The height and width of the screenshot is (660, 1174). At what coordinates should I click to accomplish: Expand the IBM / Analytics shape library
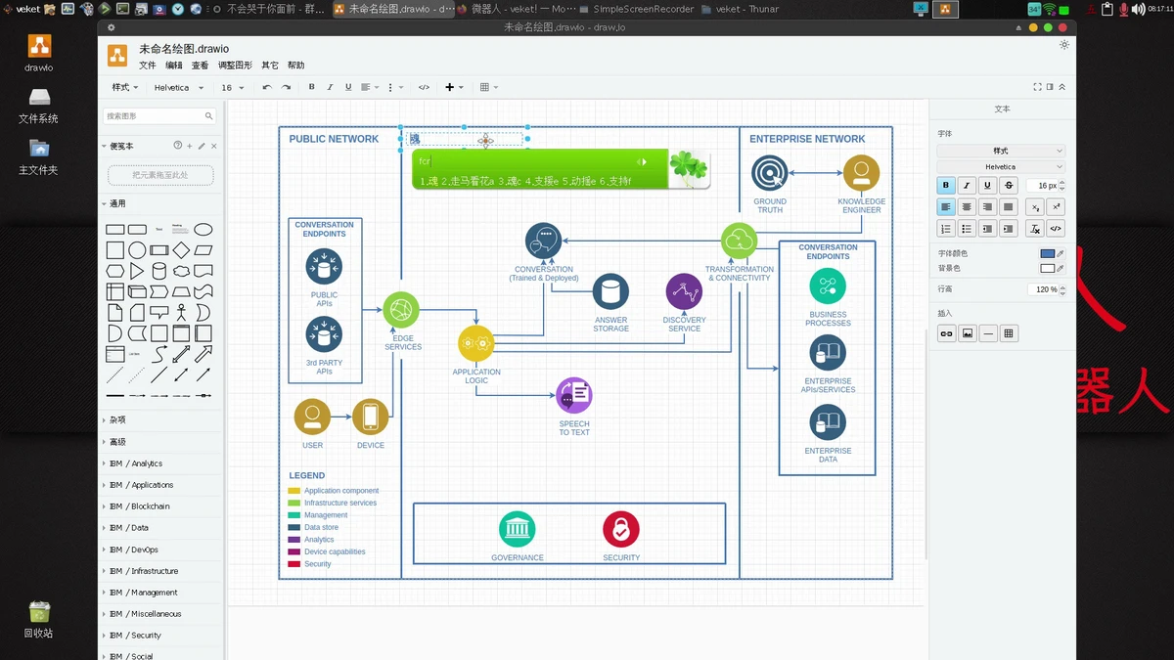pos(135,463)
